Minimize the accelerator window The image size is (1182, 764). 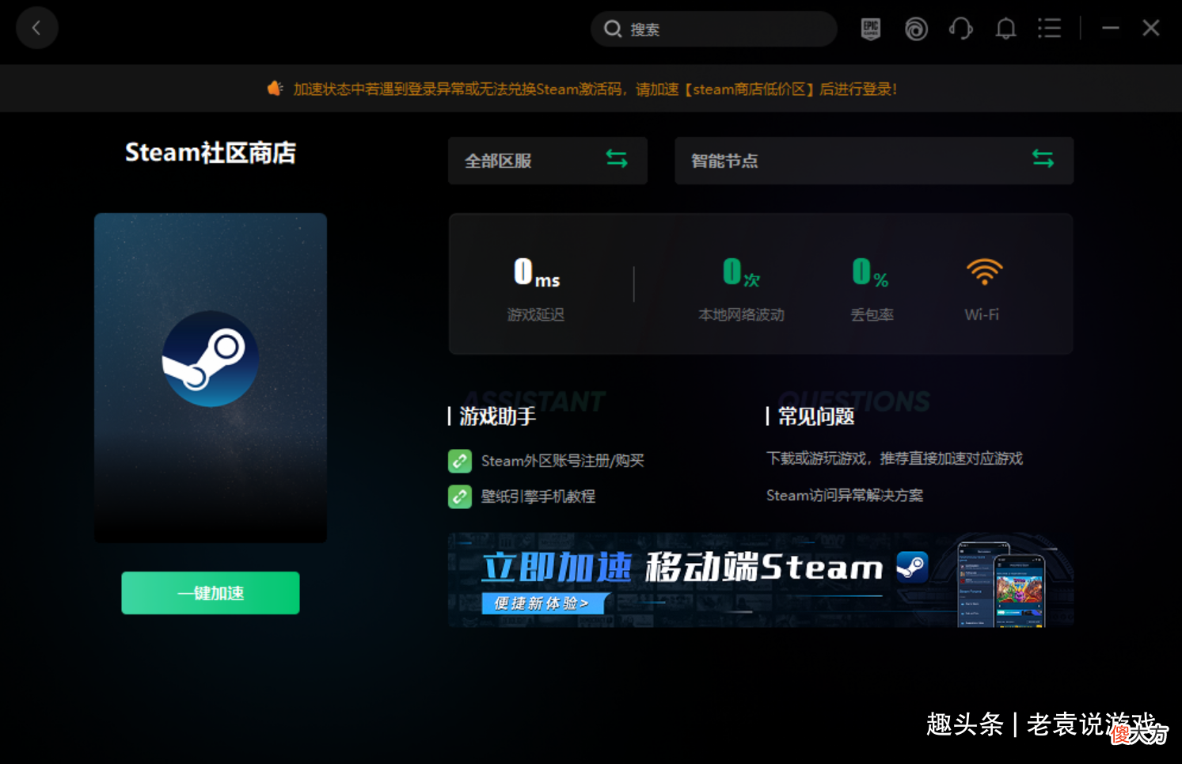pyautogui.click(x=1110, y=29)
